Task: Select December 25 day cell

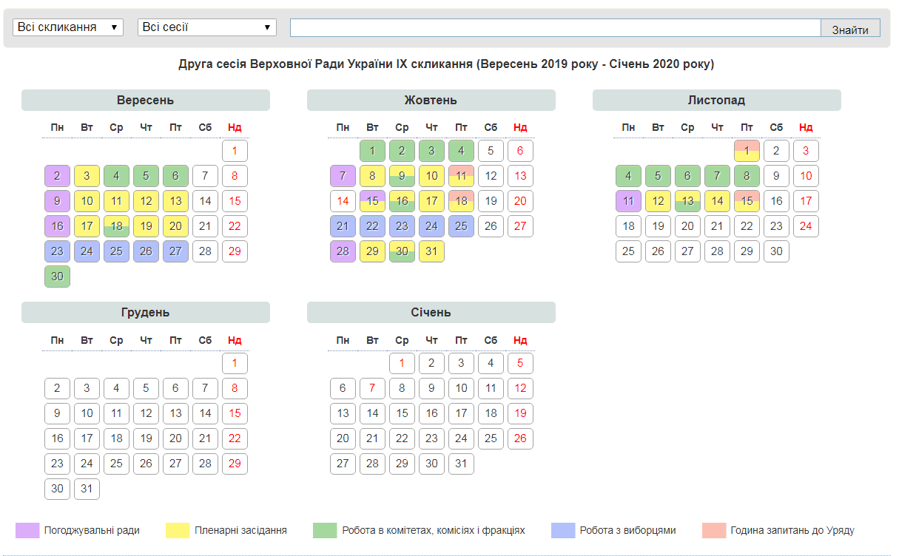Action: coord(116,464)
